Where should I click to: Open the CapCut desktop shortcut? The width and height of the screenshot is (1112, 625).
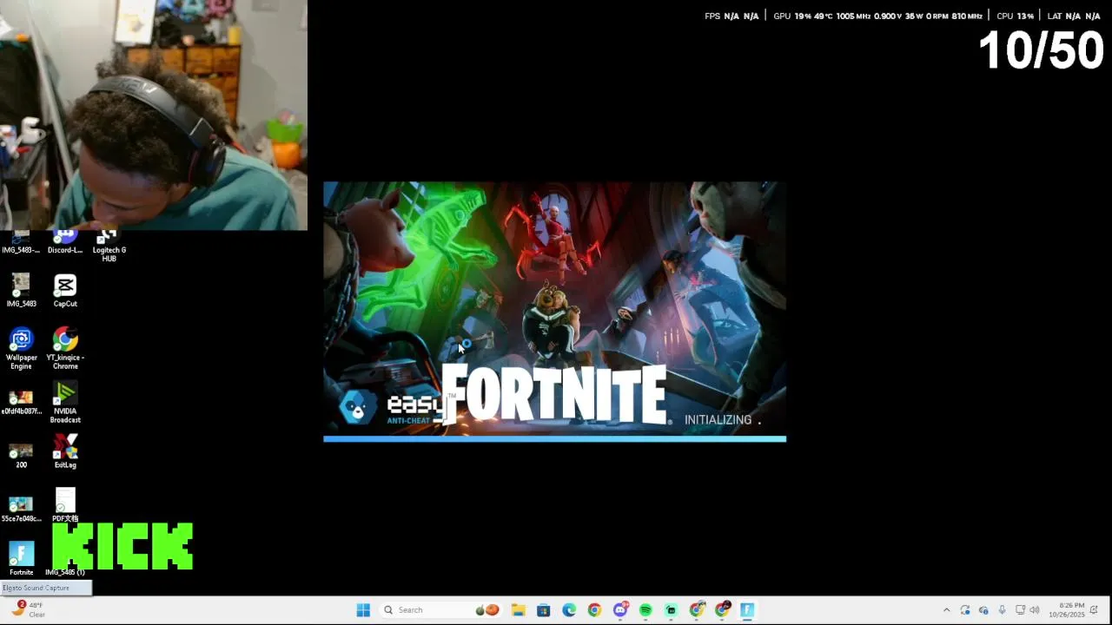(x=65, y=291)
